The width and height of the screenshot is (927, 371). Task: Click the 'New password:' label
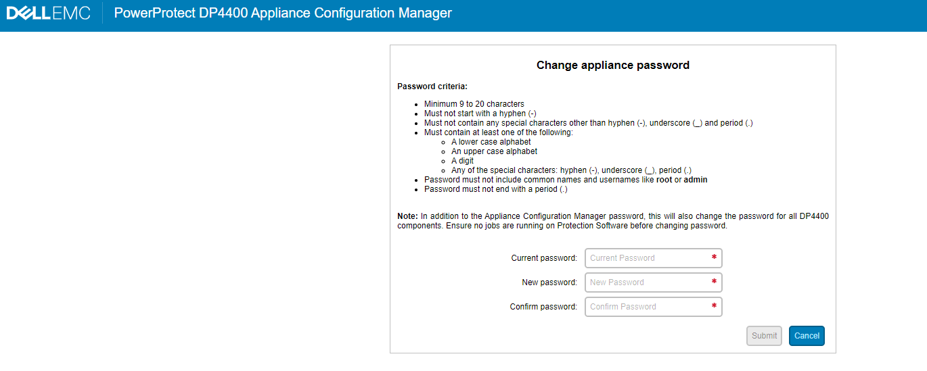click(x=549, y=282)
